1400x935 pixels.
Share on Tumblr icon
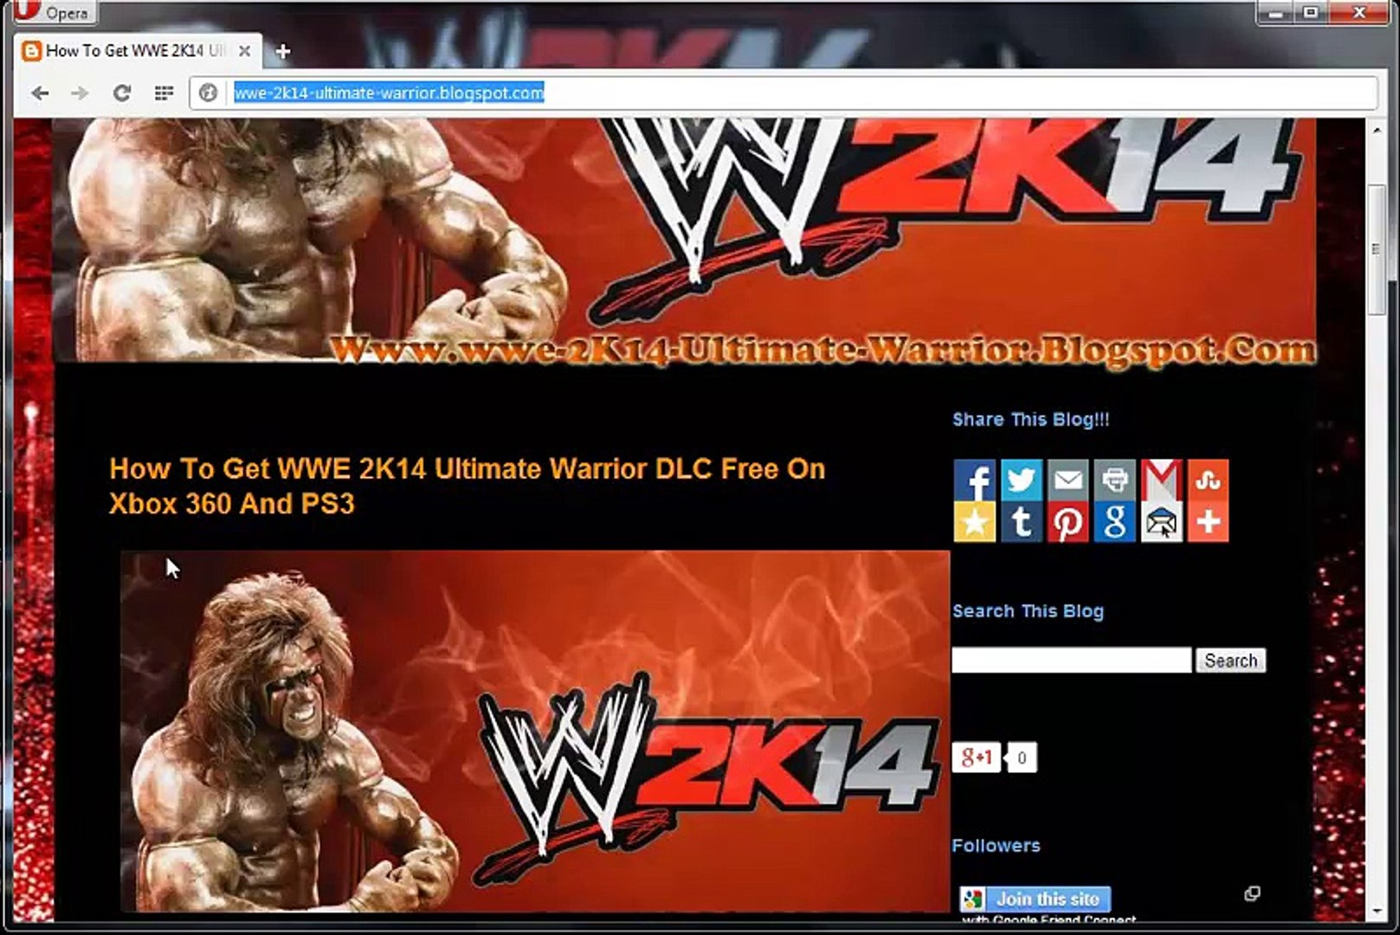1021,522
